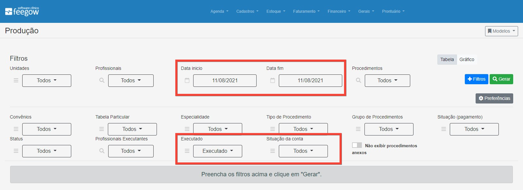
Task: Click the list icon beside Tipo de Procedimento
Action: 273,129
